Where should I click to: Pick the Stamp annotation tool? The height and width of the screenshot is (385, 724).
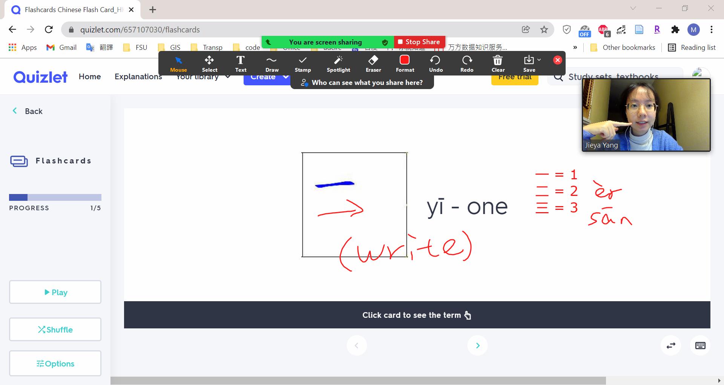pyautogui.click(x=302, y=64)
